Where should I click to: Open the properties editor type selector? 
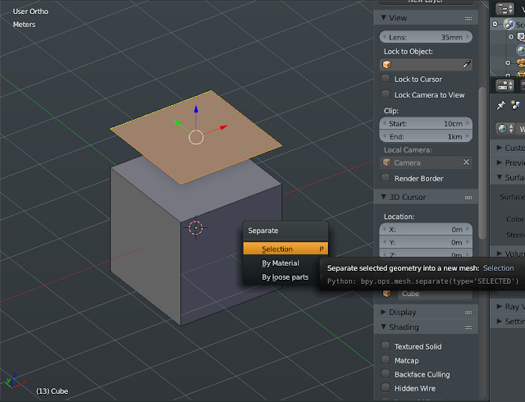pyautogui.click(x=504, y=85)
